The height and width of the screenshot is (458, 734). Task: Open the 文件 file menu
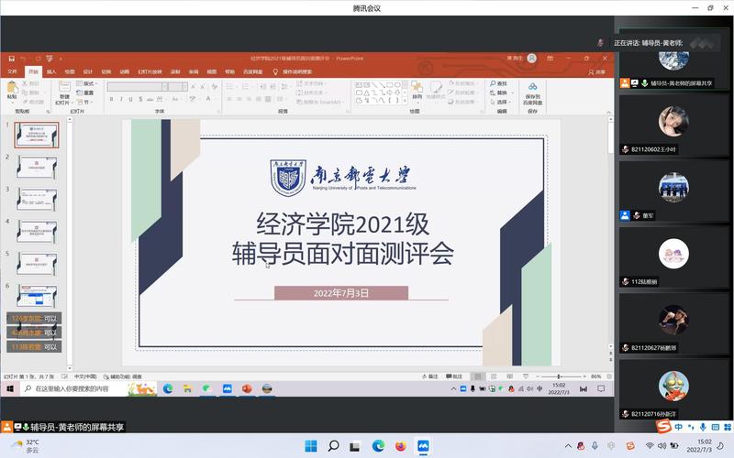click(x=12, y=71)
